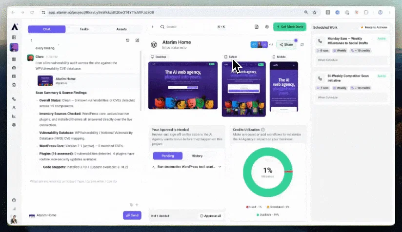Open the dashboard grid icon in sidebar
402x232 pixels.
point(14,59)
